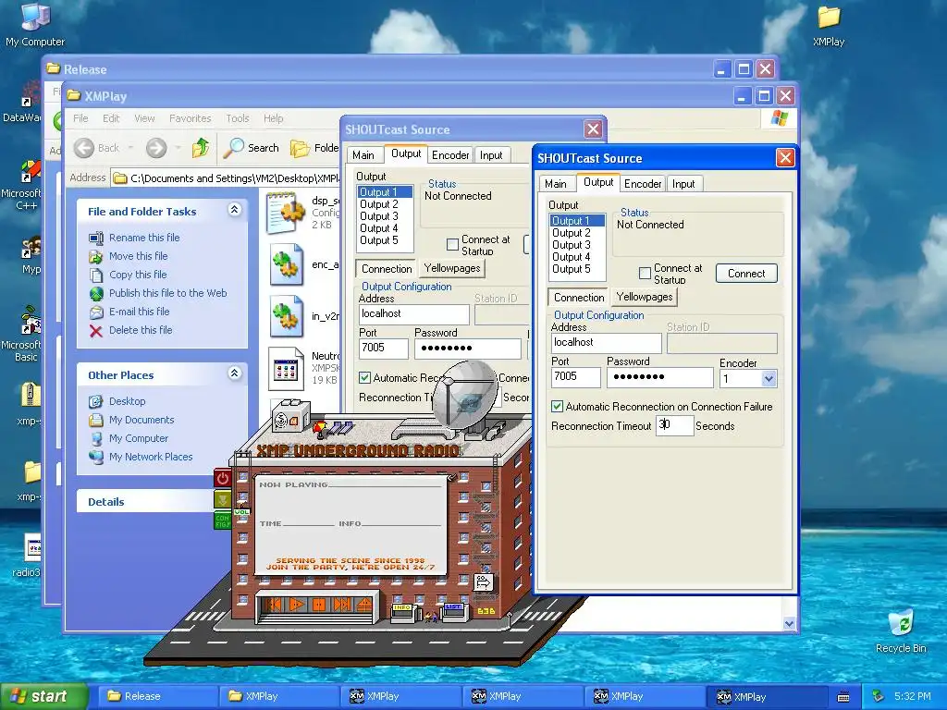This screenshot has height=710, width=947.
Task: Click the red power button on XMPlay skin
Action: point(223,479)
